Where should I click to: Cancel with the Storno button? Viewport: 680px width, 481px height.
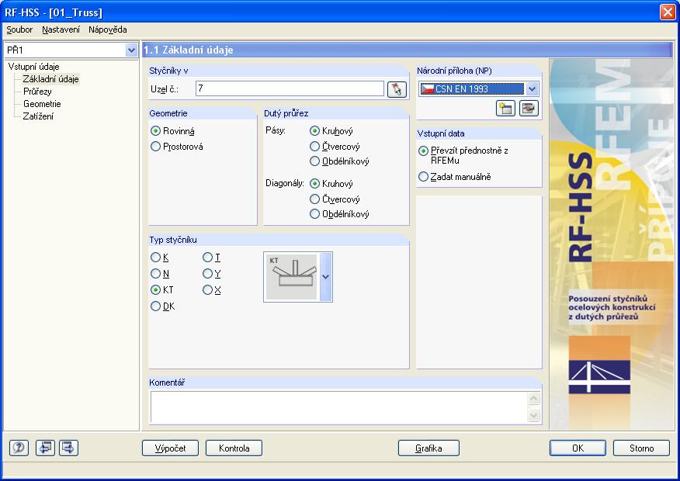click(641, 448)
